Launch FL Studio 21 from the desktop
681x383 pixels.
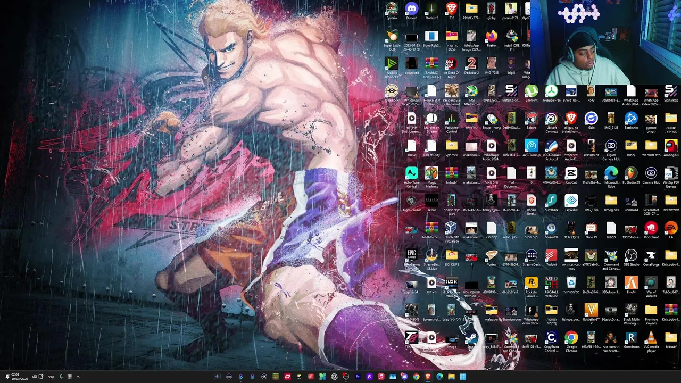click(631, 176)
